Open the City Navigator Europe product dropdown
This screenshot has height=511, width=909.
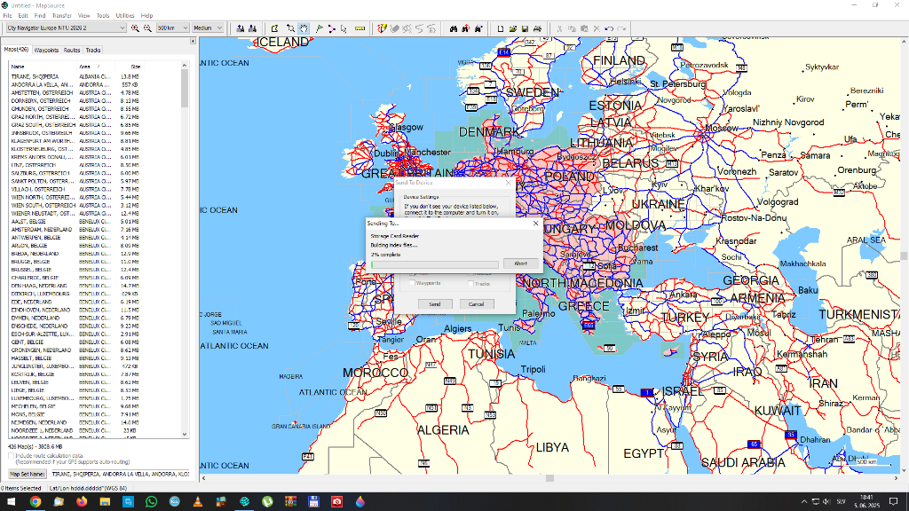click(x=66, y=28)
